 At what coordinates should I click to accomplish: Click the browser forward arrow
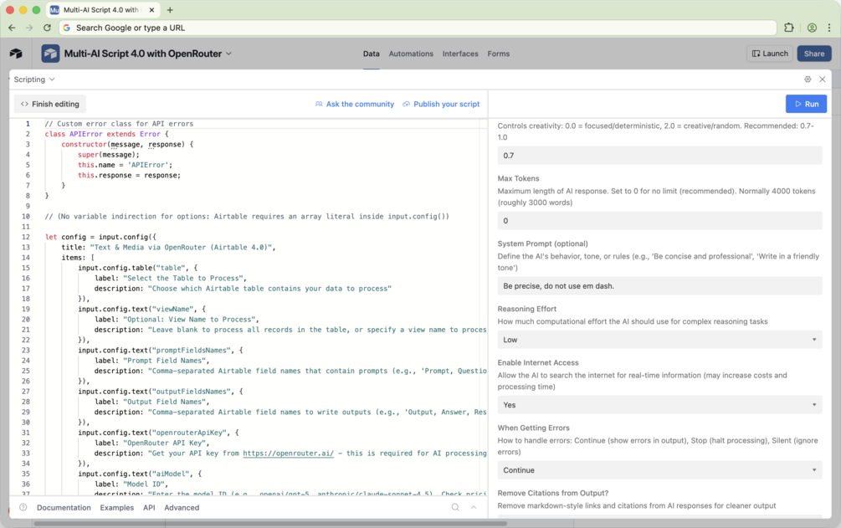click(29, 28)
